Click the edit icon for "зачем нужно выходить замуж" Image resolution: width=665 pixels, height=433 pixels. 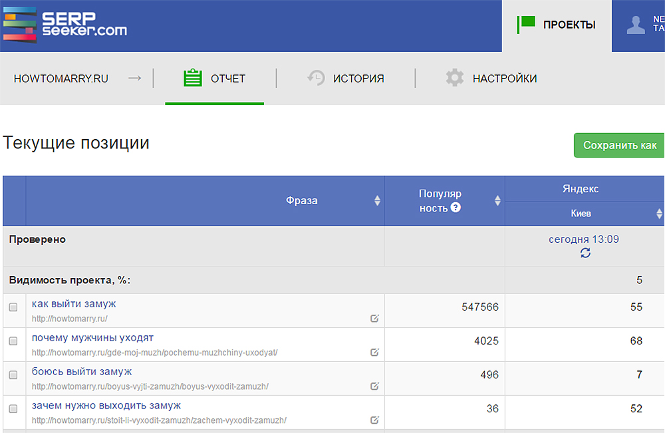click(374, 418)
